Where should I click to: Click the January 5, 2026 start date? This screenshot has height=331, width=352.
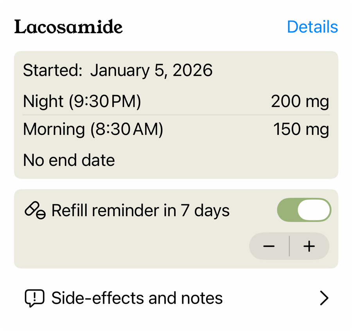pyautogui.click(x=151, y=71)
